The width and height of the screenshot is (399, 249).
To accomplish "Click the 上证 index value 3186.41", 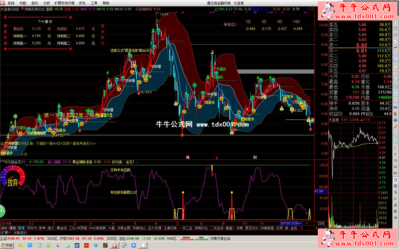I will pos(13,238).
